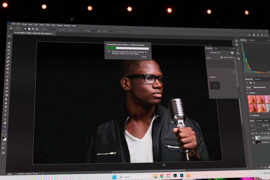The width and height of the screenshot is (270, 180).
Task: Open File Explorer from the taskbar
Action: click(155, 176)
